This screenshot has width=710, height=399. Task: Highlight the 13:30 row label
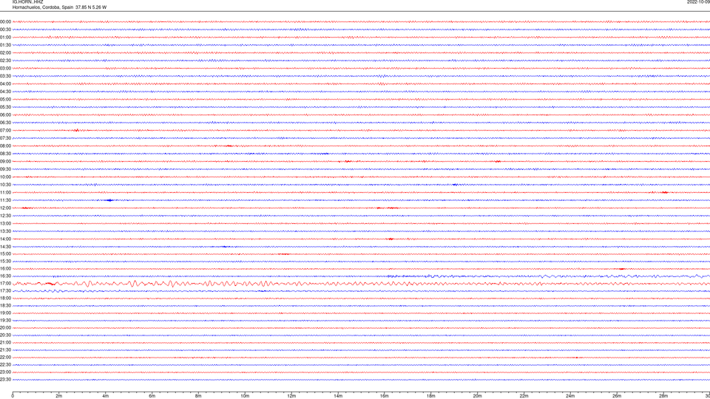point(5,231)
